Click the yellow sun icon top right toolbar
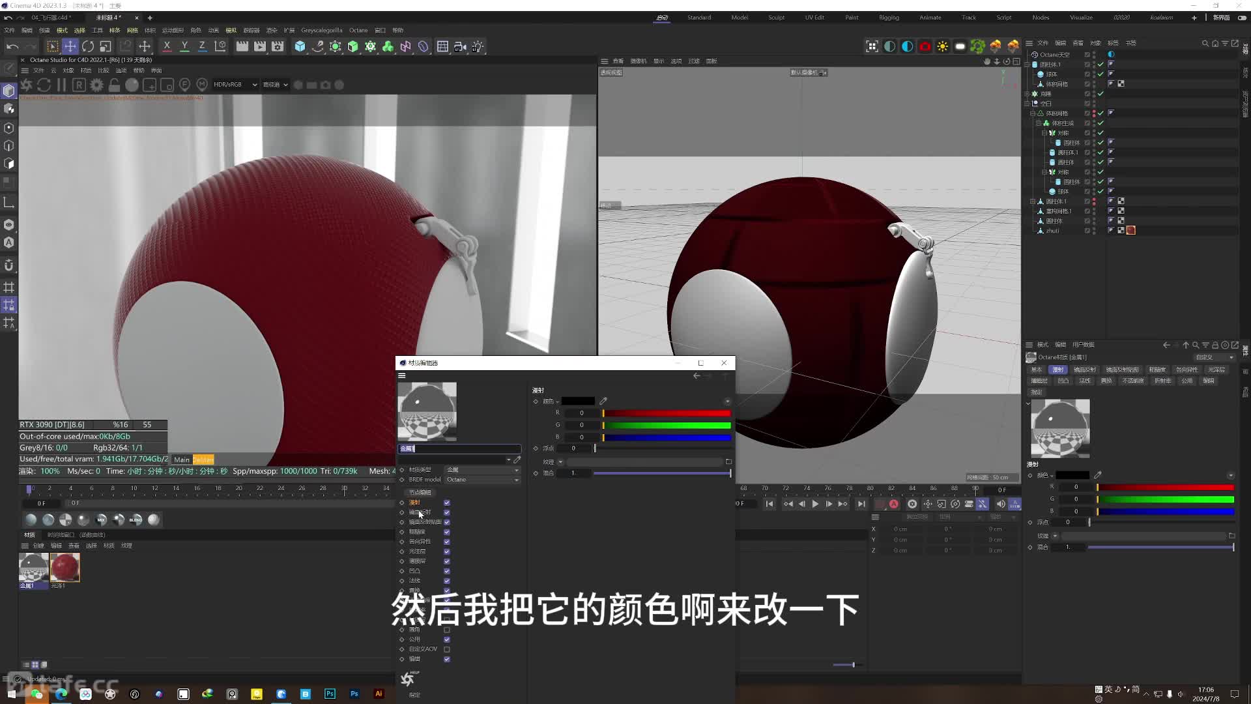 pos(942,46)
